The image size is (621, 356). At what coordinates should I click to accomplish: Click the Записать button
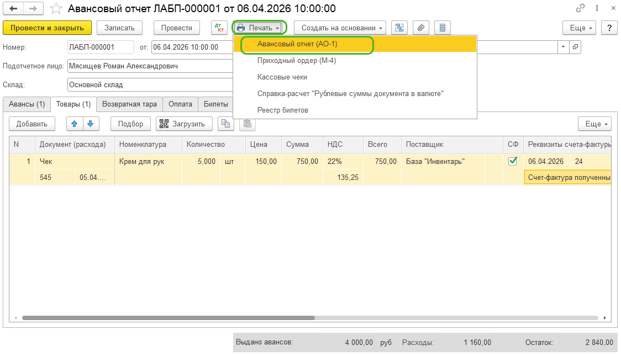pyautogui.click(x=119, y=28)
